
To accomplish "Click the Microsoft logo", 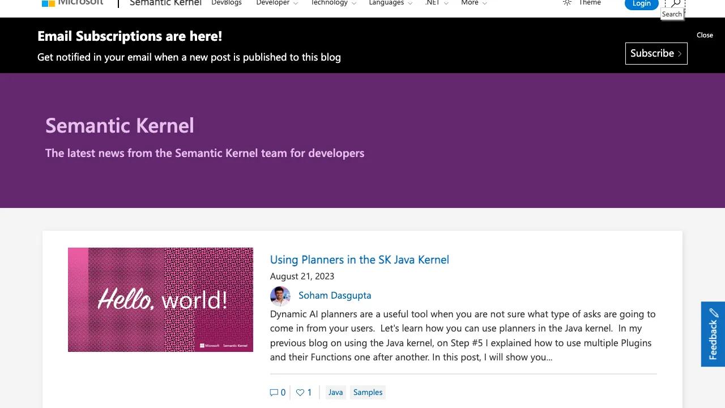I will (72, 3).
